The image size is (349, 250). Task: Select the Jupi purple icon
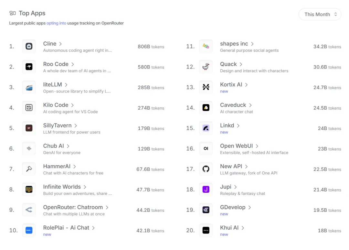[x=206, y=190]
